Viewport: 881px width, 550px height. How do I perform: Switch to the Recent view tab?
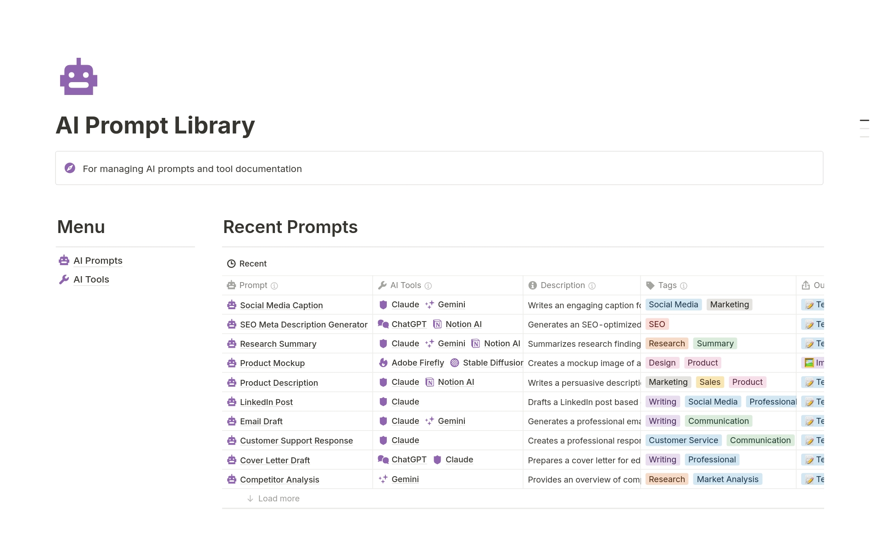[247, 264]
